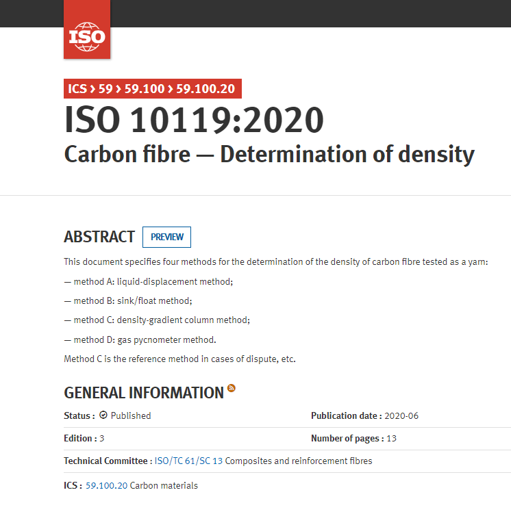
Task: Click 'method A: liquid-displacement method' line
Action: (149, 282)
